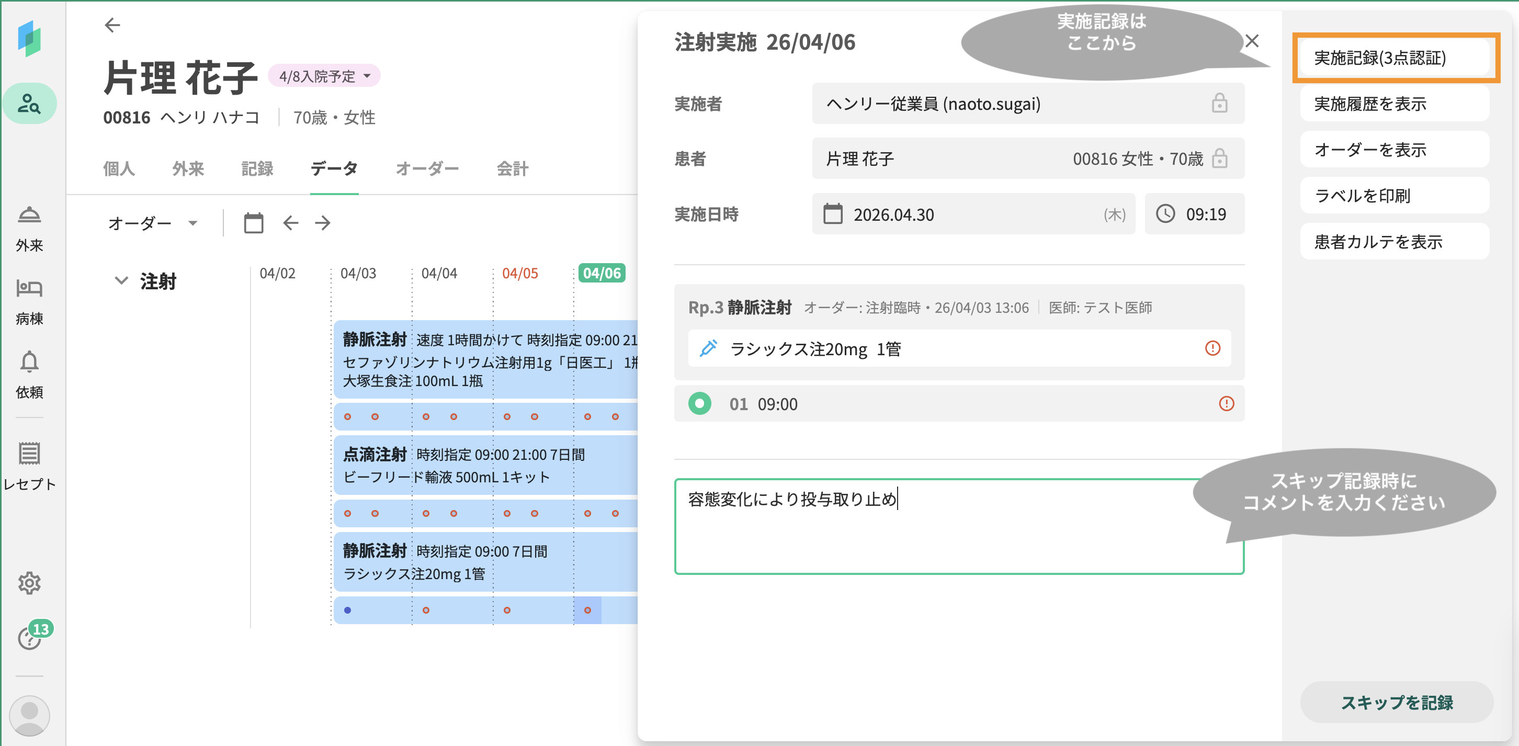Click the スキップを記録 button

[1397, 703]
